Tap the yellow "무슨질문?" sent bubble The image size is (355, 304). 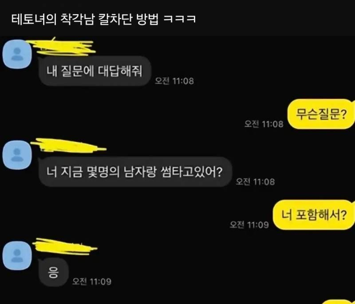[x=321, y=114]
